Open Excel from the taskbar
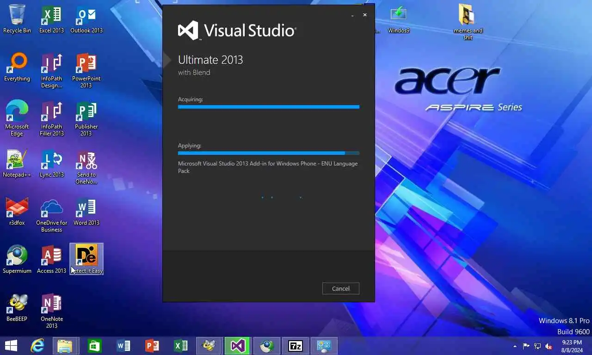This screenshot has width=592, height=355. 180,346
